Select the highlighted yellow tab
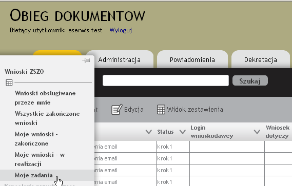 tap(57, 53)
